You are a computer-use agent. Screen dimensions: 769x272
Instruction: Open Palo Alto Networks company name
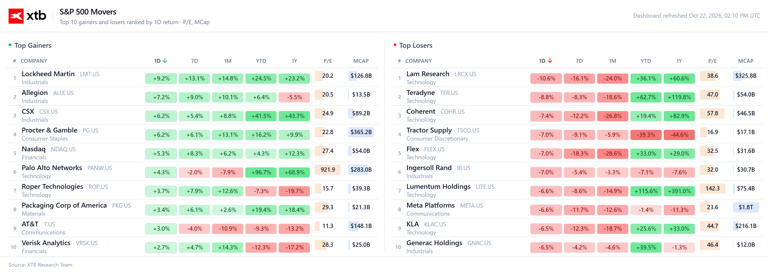(x=52, y=168)
